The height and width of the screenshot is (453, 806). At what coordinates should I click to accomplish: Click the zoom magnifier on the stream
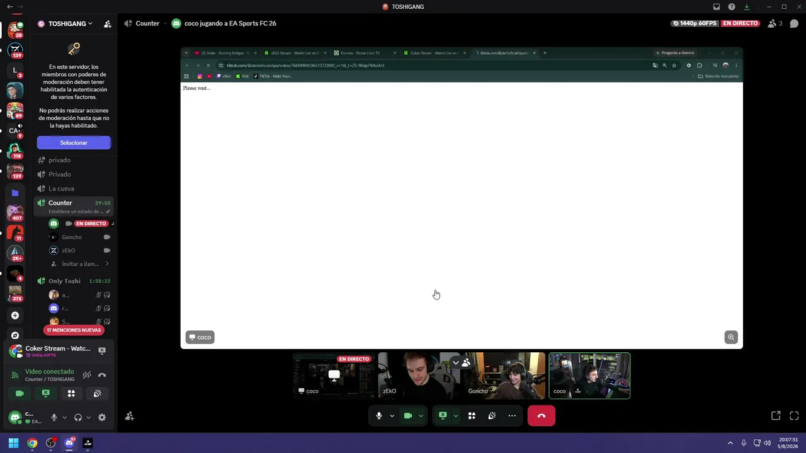click(x=730, y=337)
